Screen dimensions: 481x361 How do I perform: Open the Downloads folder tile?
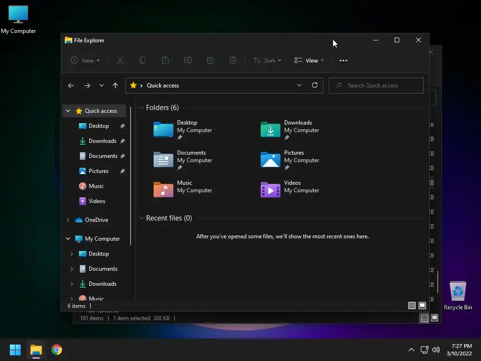[290, 130]
